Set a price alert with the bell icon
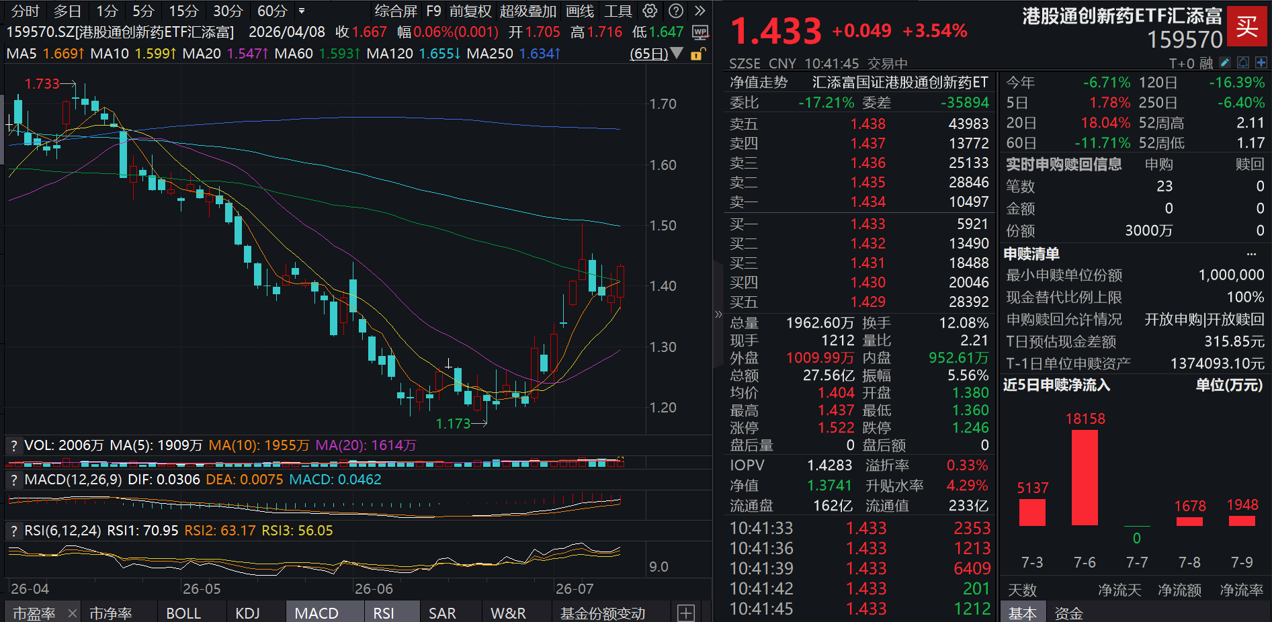Screen dimensions: 1272x622 click(x=1243, y=62)
